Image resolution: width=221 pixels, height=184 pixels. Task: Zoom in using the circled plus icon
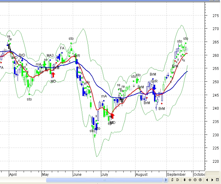coord(200,180)
